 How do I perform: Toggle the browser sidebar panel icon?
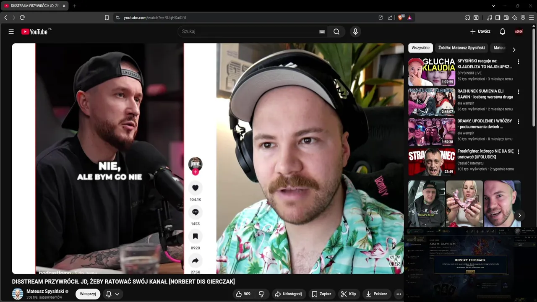[498, 18]
